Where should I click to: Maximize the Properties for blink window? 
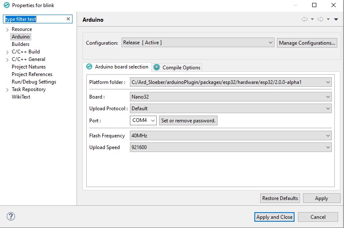(x=314, y=5)
